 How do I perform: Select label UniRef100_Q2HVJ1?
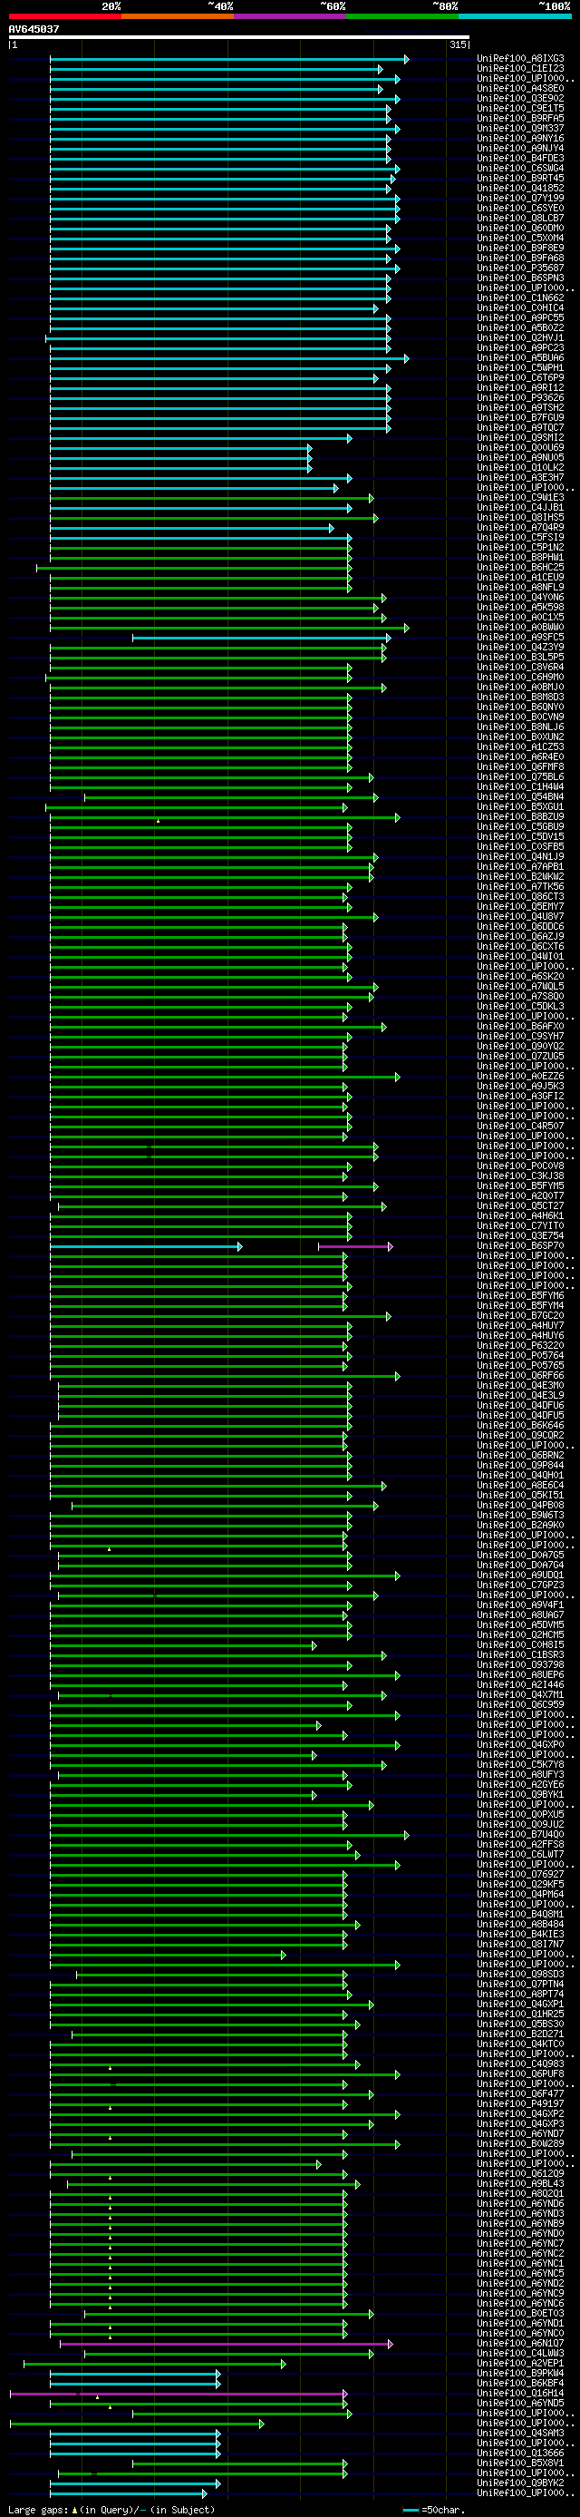[519, 338]
